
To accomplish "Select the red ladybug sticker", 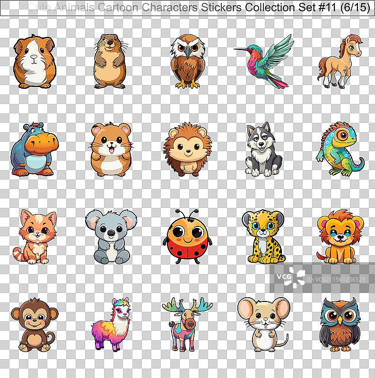I will click(188, 236).
